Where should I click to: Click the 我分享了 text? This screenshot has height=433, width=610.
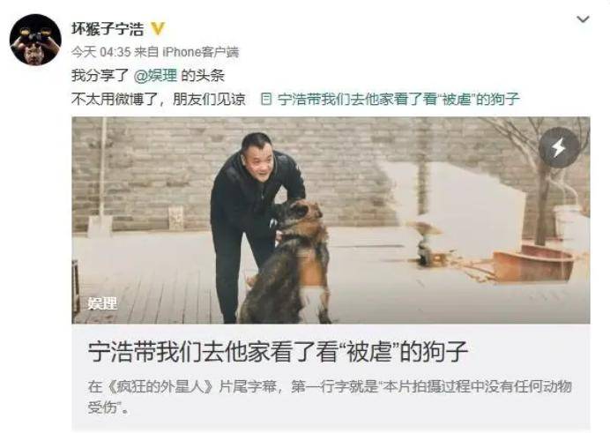[100, 75]
